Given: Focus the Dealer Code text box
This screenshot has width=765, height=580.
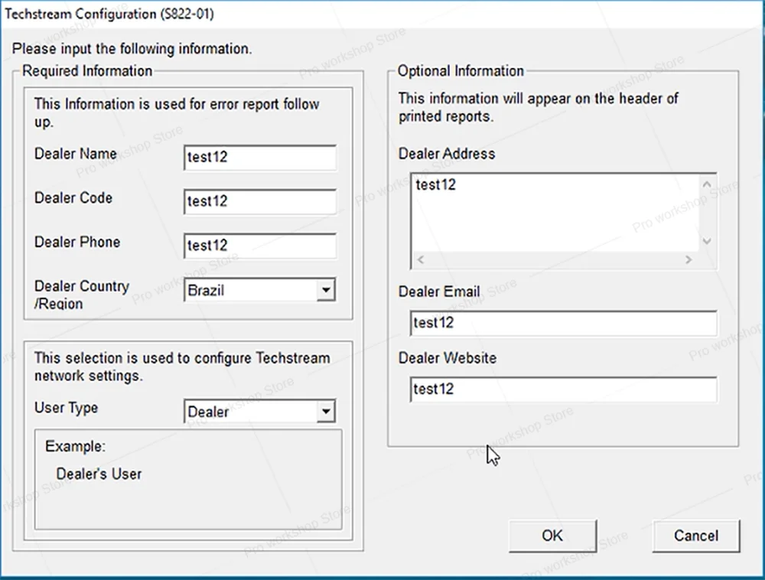Looking at the screenshot, I should (x=259, y=201).
